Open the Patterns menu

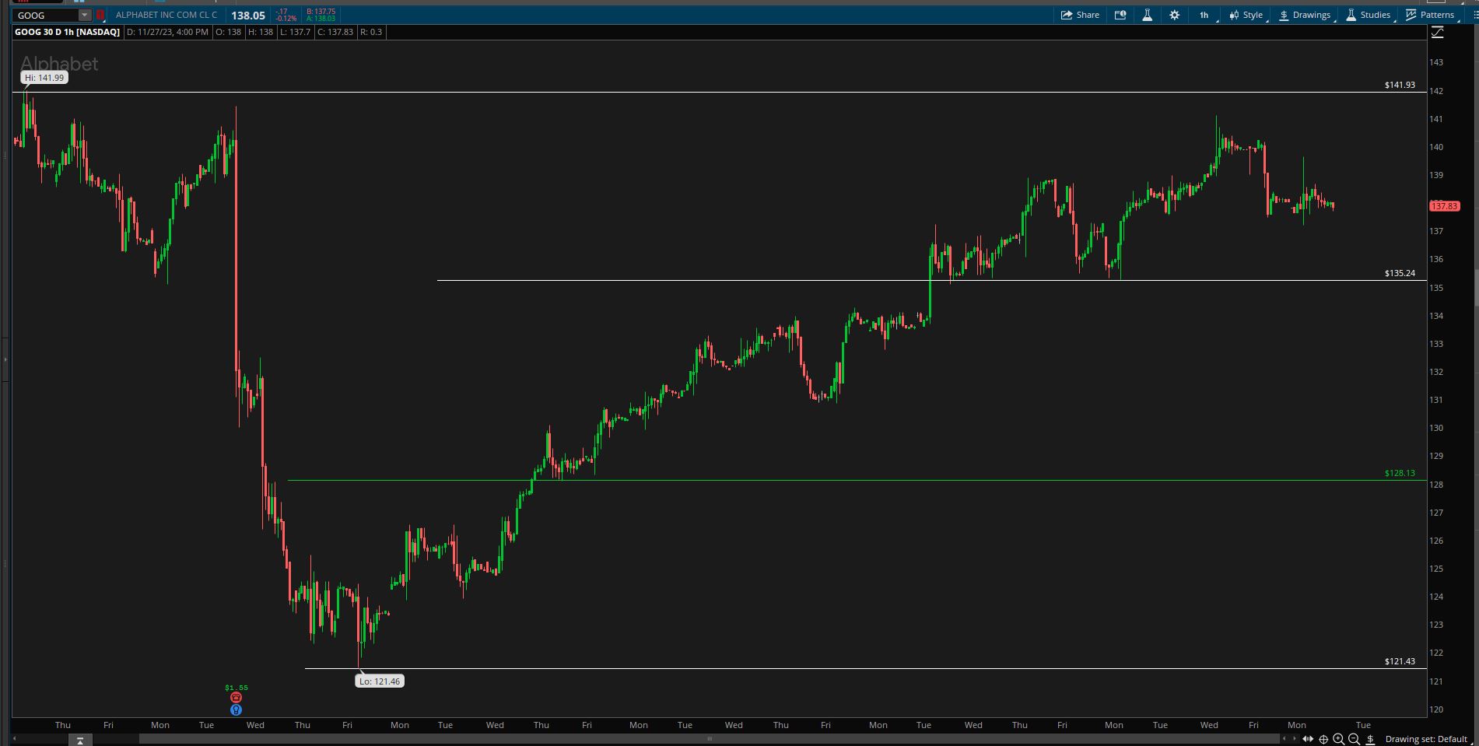(x=1430, y=15)
